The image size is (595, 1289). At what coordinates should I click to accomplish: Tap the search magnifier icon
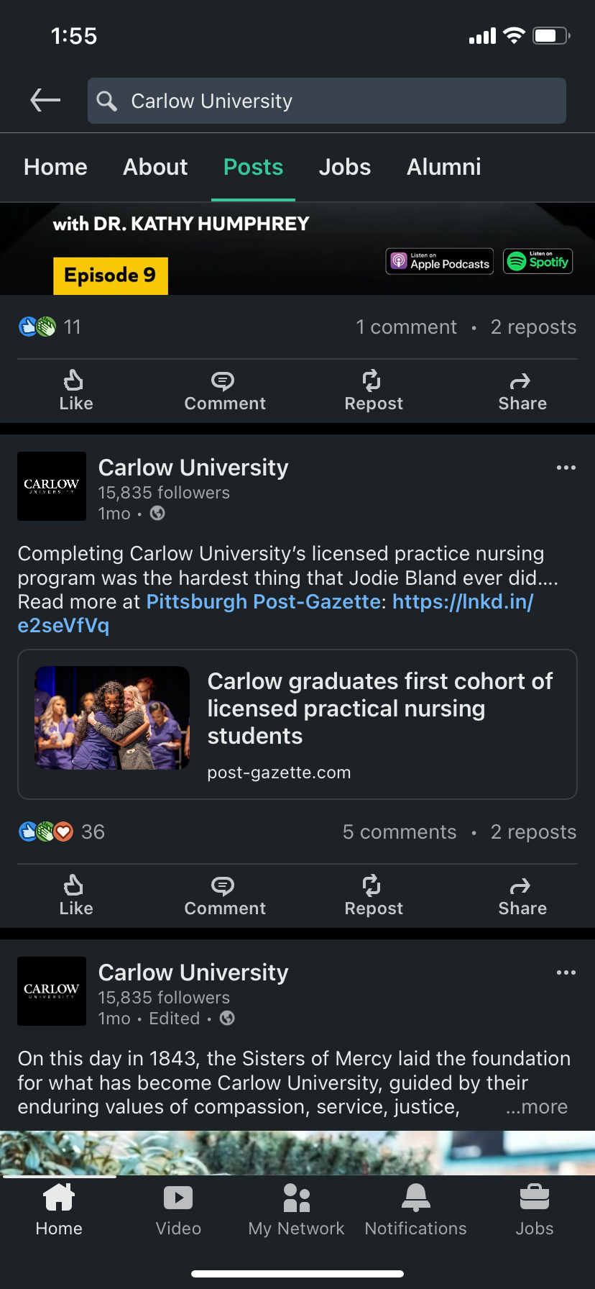(107, 101)
